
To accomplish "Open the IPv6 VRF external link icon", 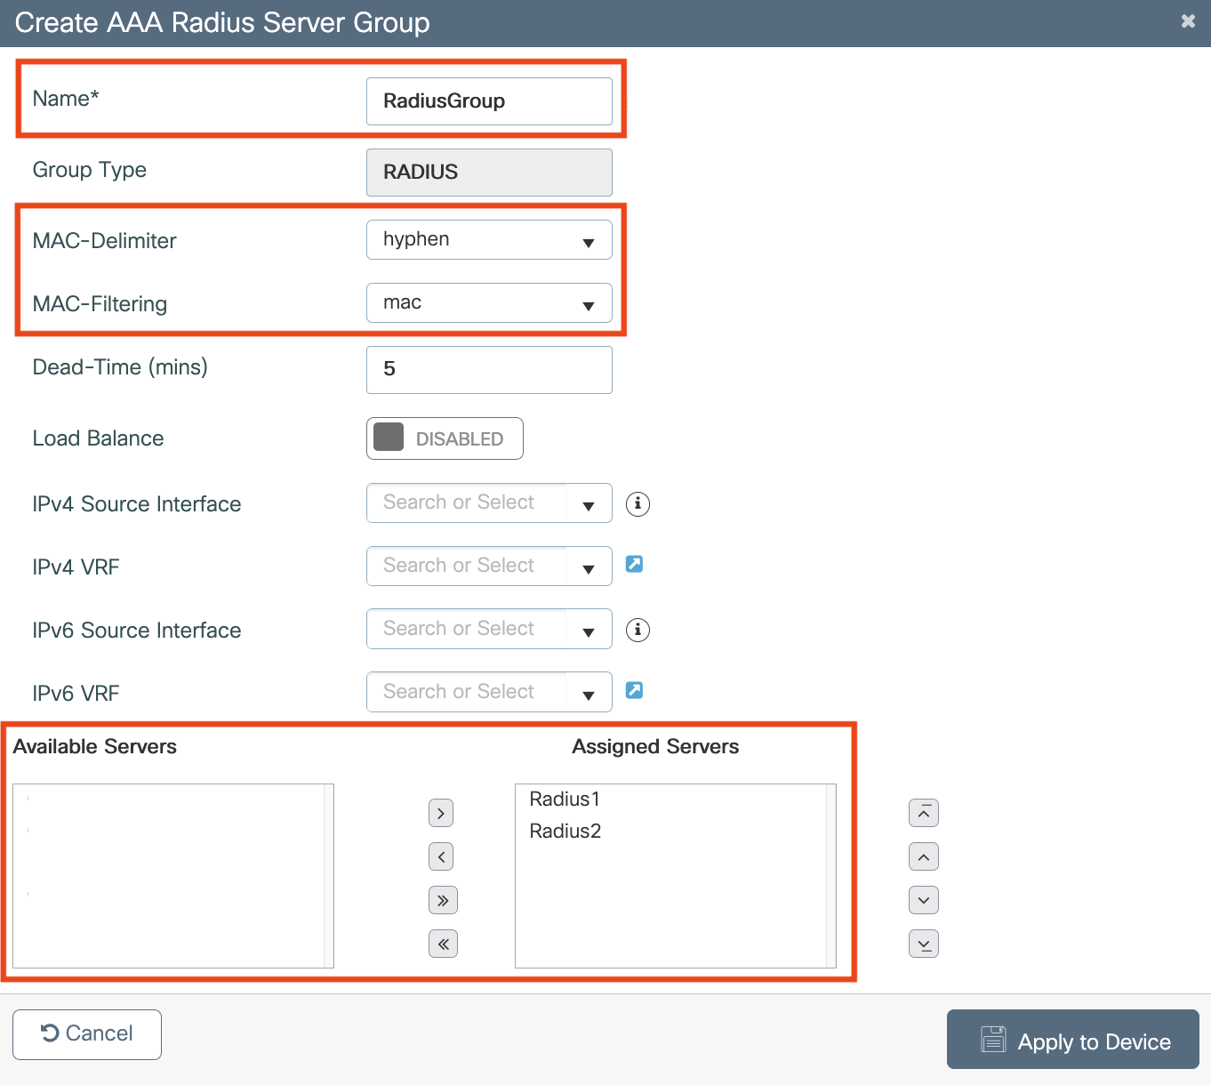I will pyautogui.click(x=634, y=690).
